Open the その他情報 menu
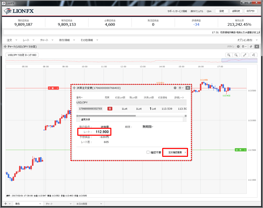Viewport: 263px width, 208px height. point(89,40)
